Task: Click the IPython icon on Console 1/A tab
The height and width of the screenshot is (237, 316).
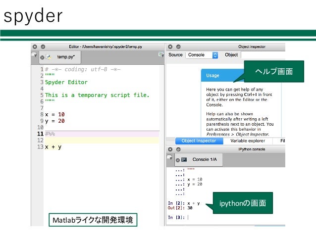Action: (x=184, y=160)
